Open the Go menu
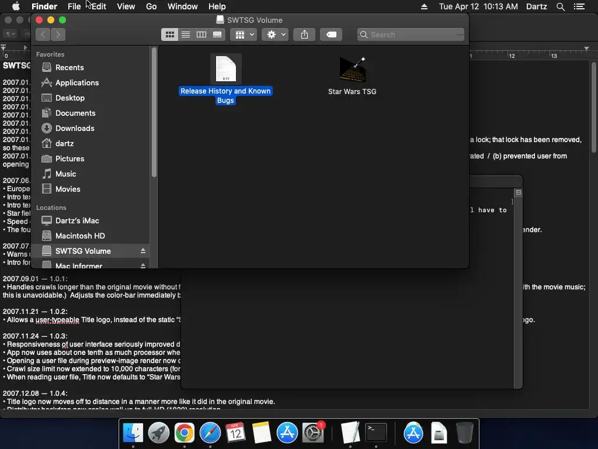Image resolution: width=598 pixels, height=449 pixels. click(151, 6)
